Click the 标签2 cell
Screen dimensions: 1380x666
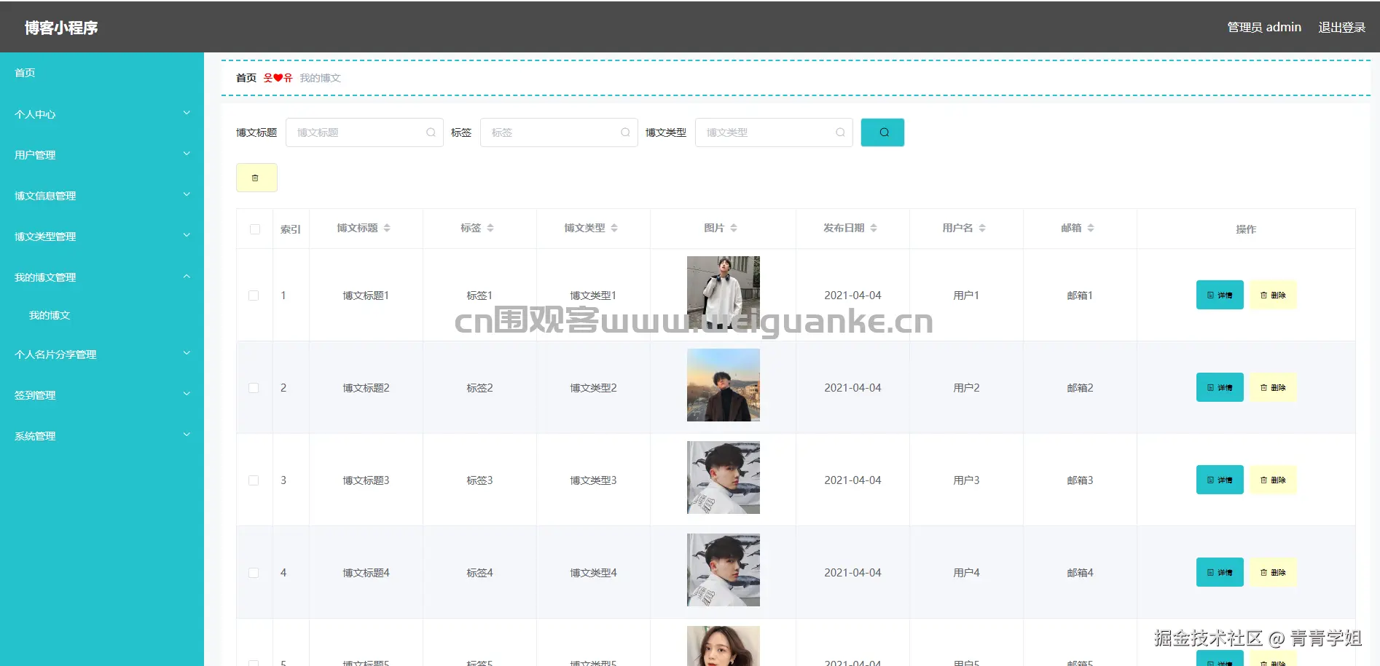click(x=479, y=388)
